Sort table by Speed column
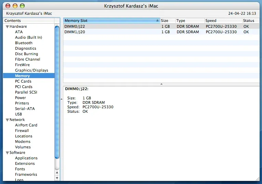 tap(223, 21)
